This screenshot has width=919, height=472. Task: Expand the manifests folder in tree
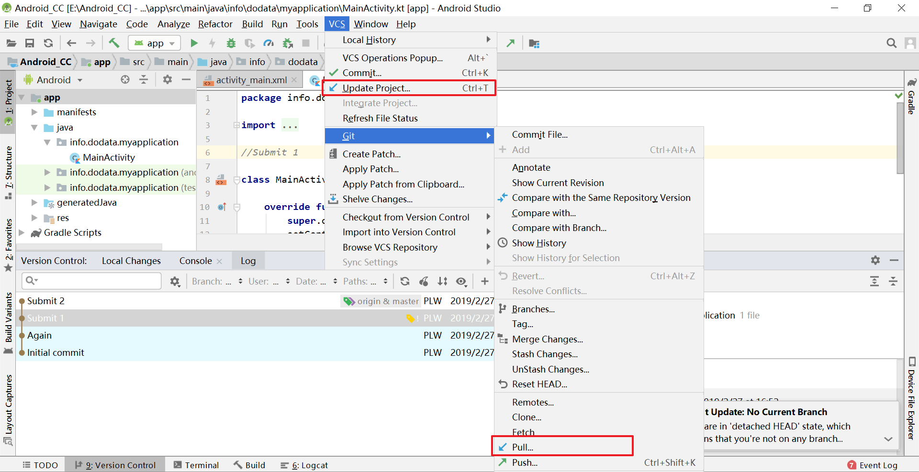click(34, 112)
